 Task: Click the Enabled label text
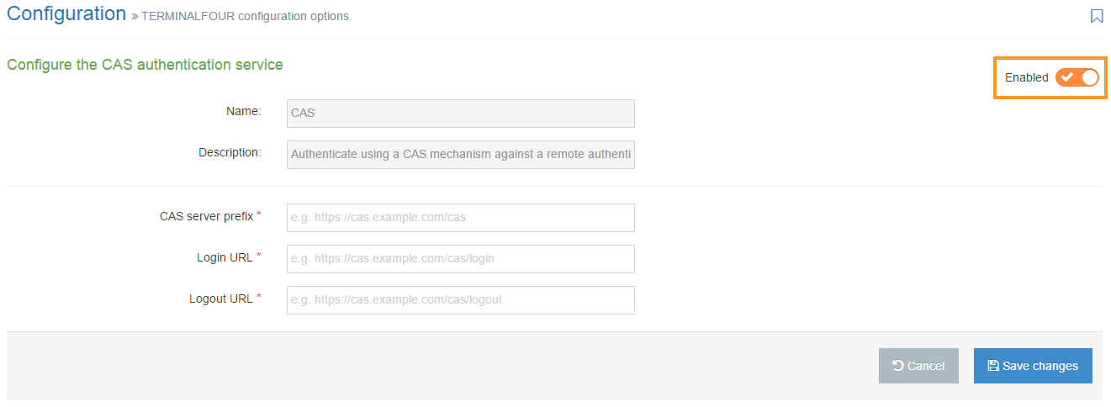click(1026, 77)
